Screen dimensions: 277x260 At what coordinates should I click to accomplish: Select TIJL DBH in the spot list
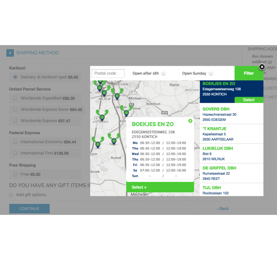(232, 190)
